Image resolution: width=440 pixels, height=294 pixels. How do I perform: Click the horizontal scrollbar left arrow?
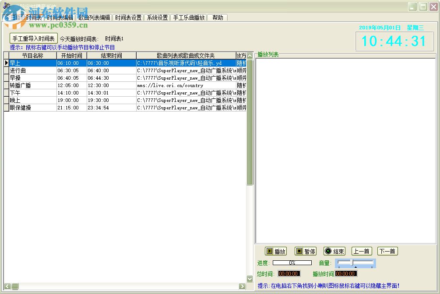click(7, 286)
